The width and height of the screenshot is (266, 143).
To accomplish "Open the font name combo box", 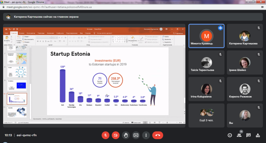I will (x=44, y=38).
